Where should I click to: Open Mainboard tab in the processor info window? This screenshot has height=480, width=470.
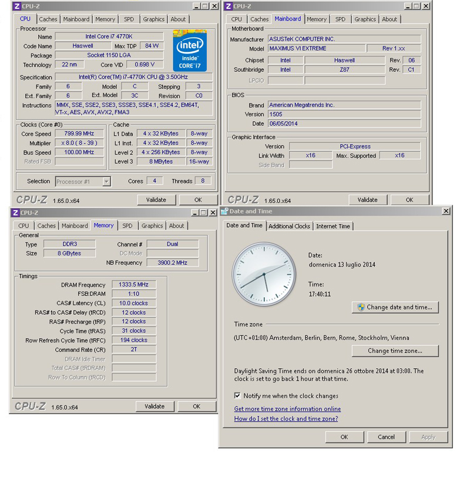(76, 19)
